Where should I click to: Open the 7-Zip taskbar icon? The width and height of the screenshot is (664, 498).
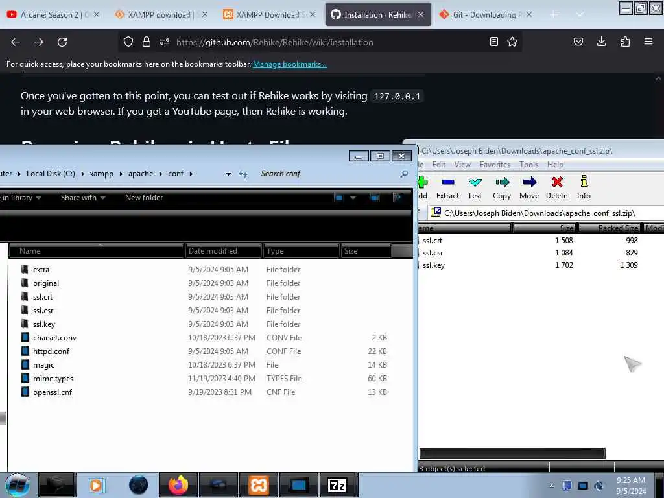click(337, 485)
